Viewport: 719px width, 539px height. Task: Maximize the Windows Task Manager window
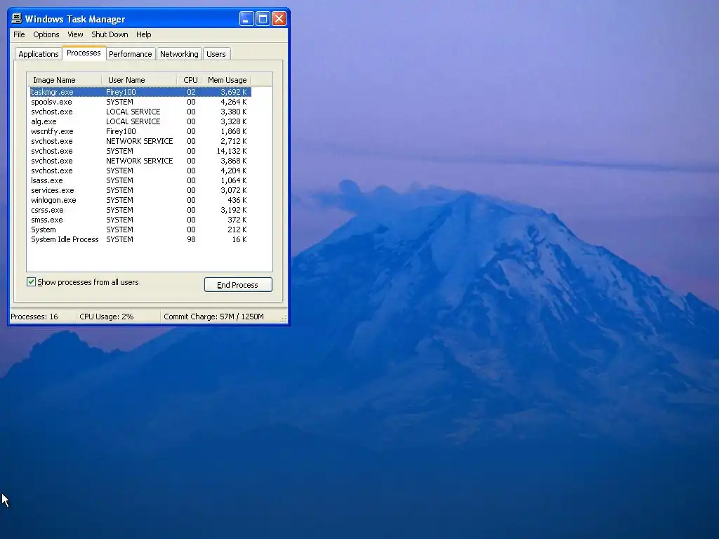click(263, 19)
